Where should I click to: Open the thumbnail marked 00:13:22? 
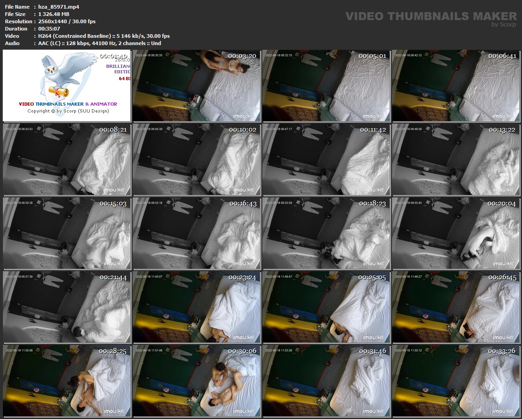pyautogui.click(x=456, y=159)
